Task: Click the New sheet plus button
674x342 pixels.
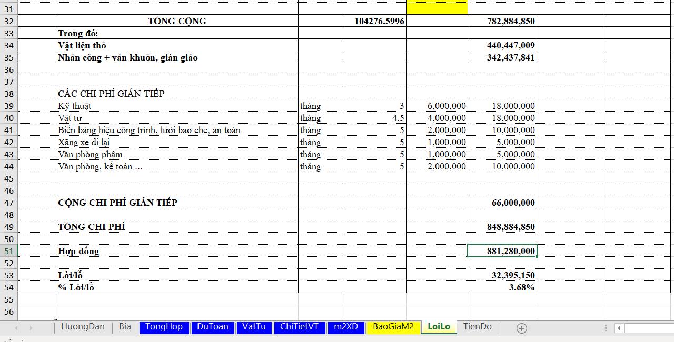Action: tap(521, 328)
